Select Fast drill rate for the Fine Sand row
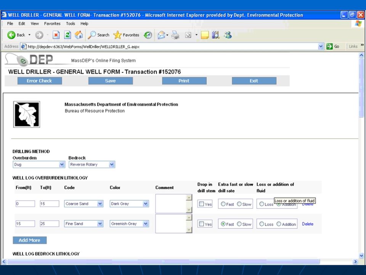 223,224
